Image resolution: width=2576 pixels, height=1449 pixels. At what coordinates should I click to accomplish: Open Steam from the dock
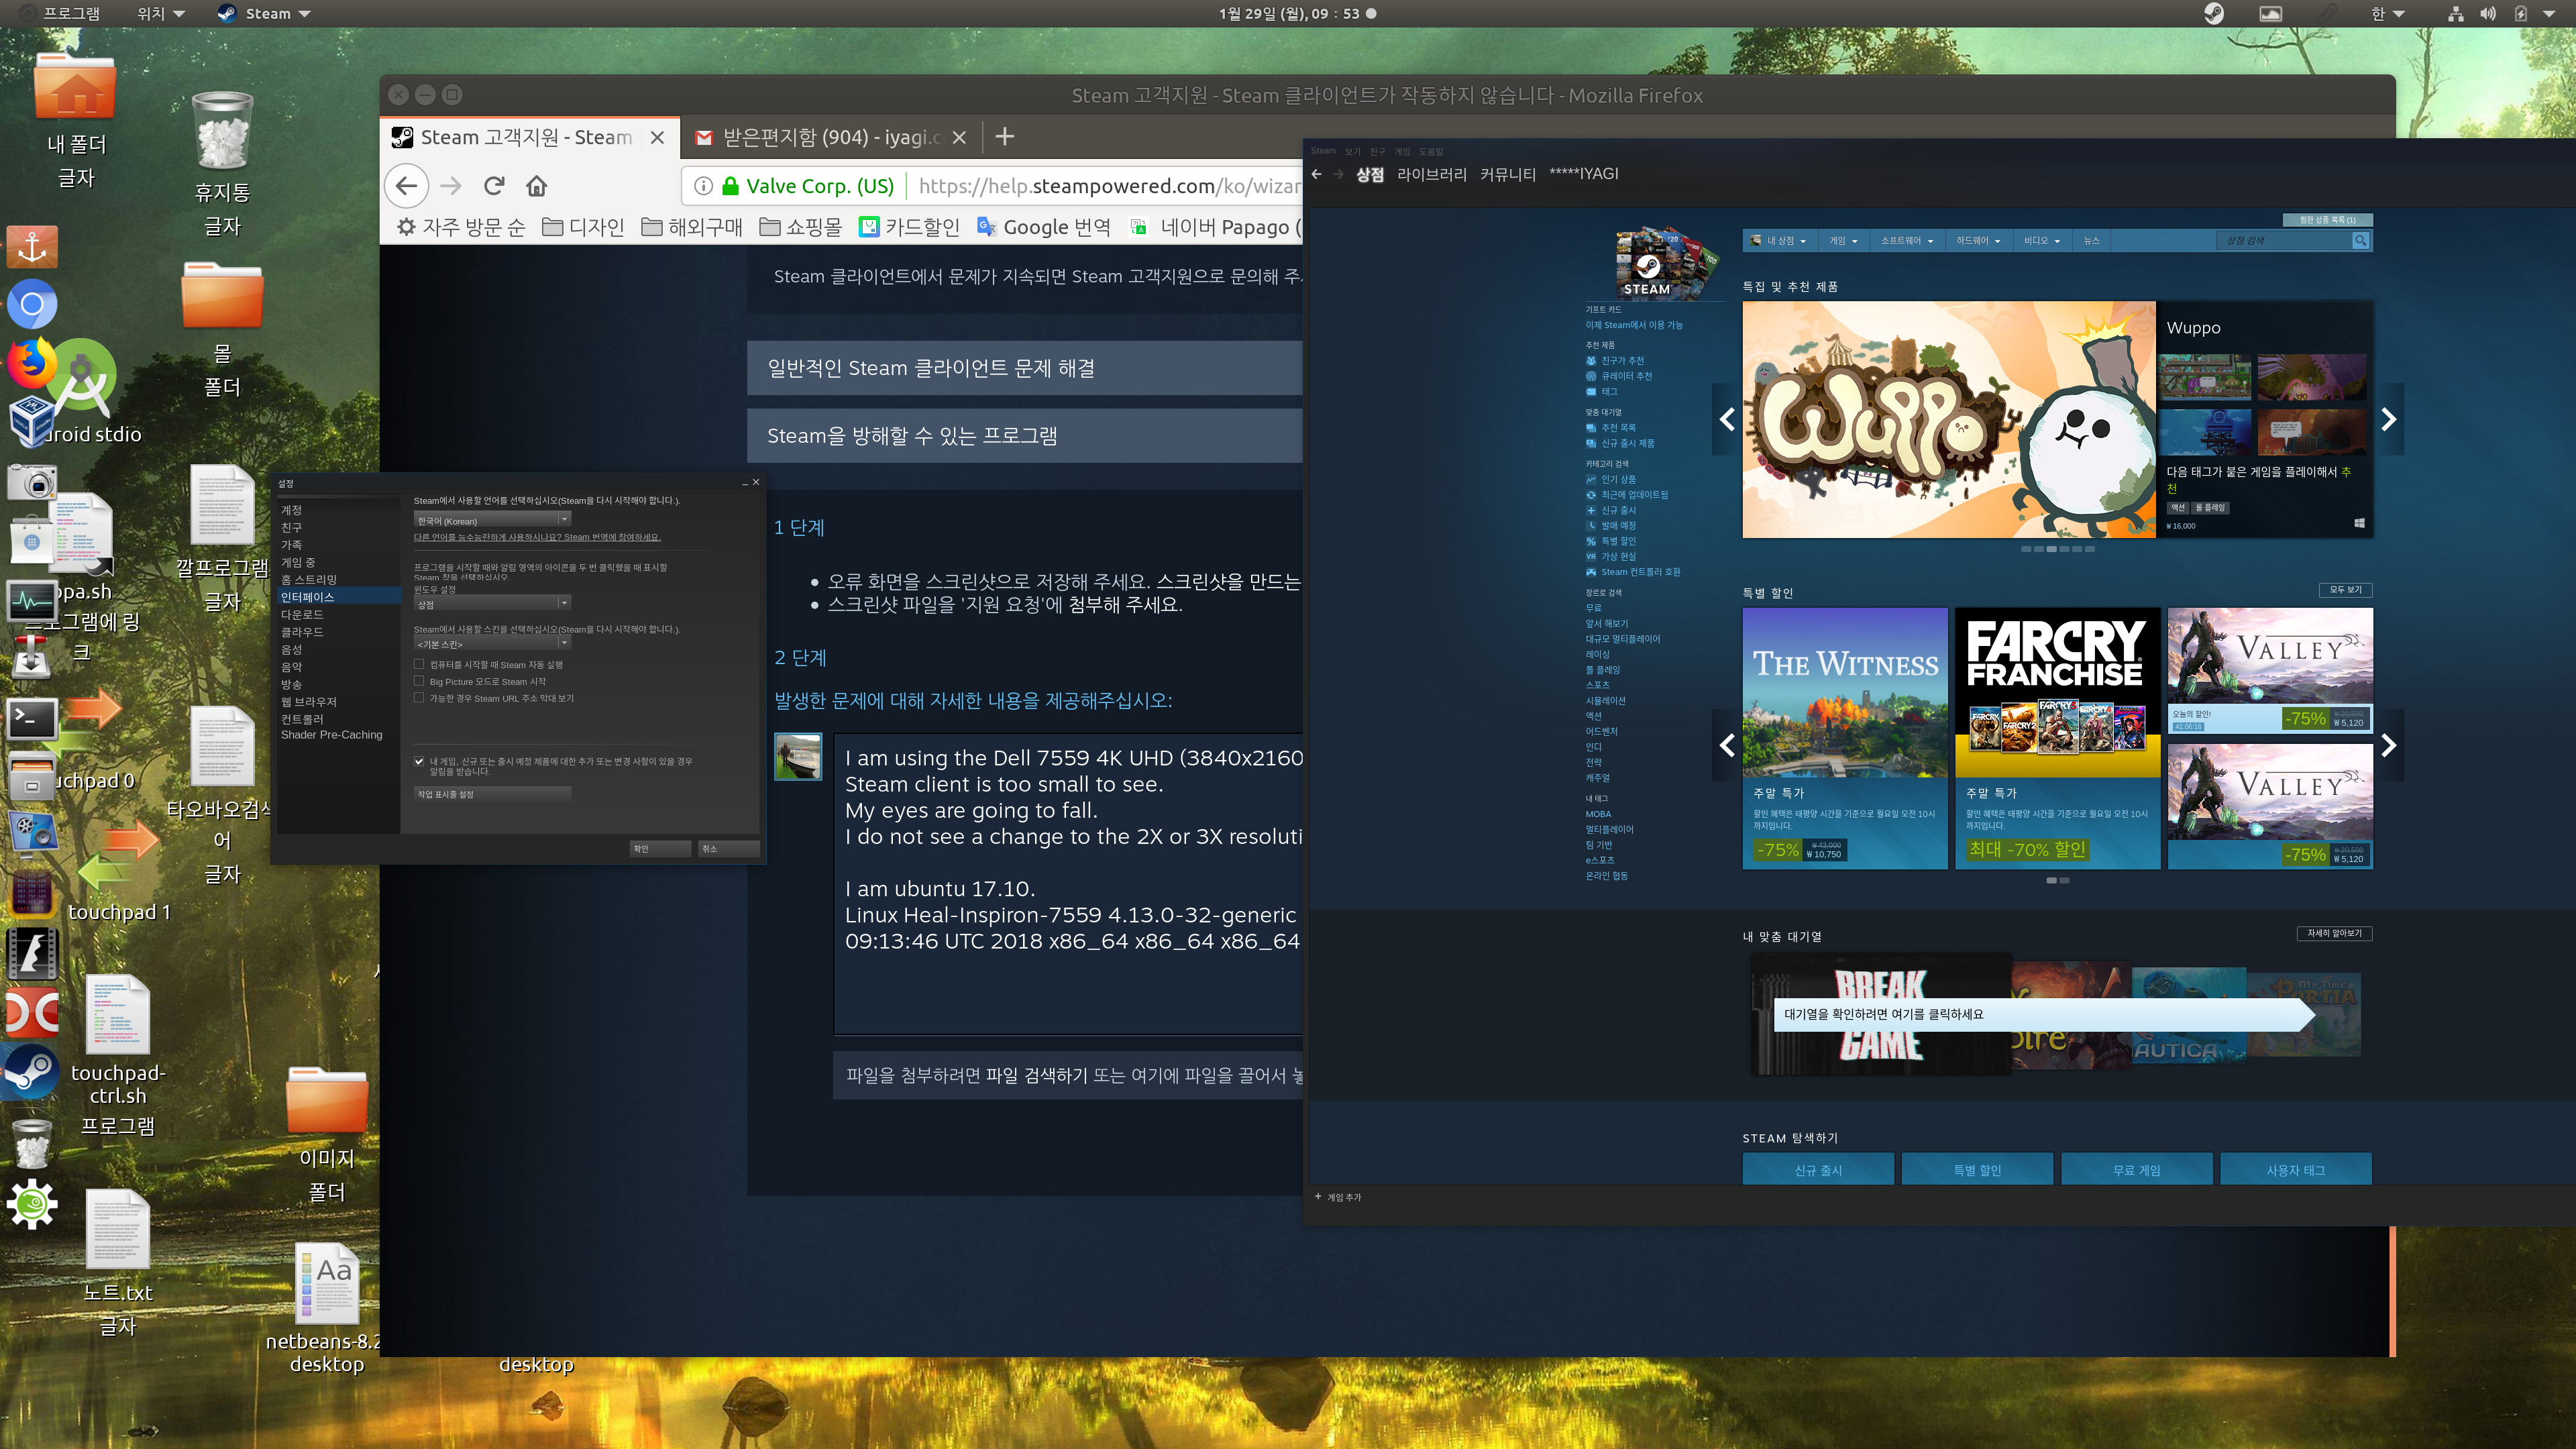[32, 1072]
